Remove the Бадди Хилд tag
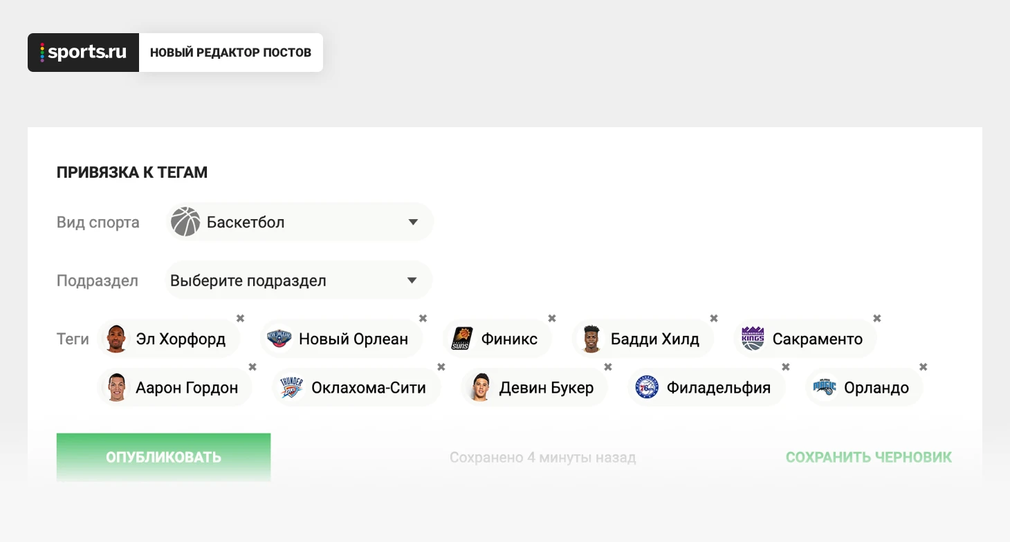The height and width of the screenshot is (542, 1010). coord(714,319)
